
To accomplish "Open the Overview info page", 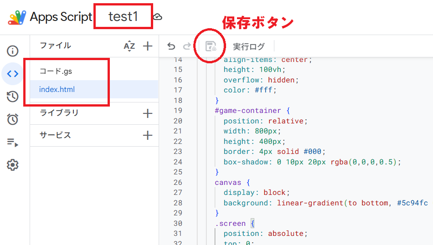I will point(12,51).
